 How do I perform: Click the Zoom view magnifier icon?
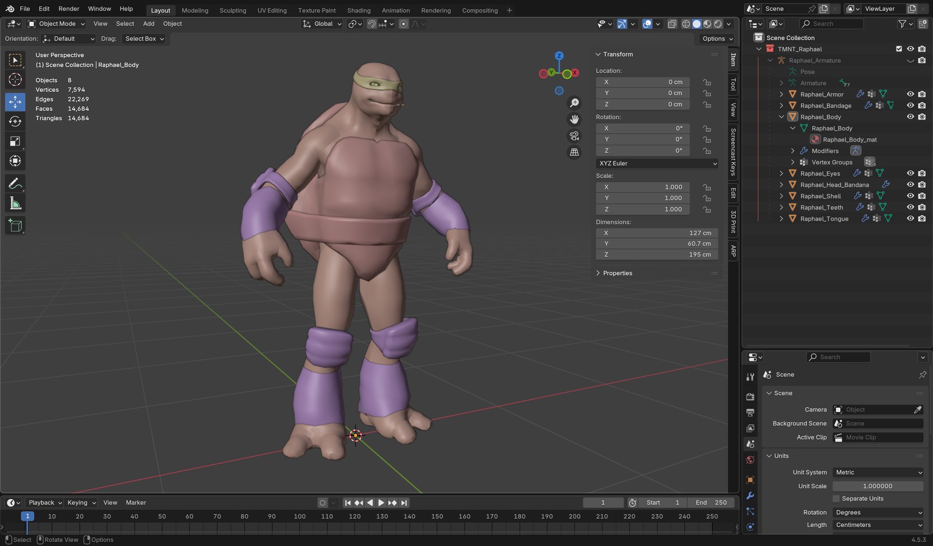click(x=574, y=103)
